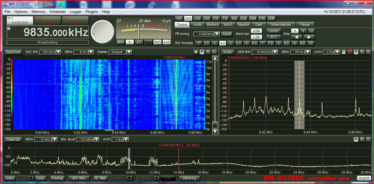Open the Options menu

pyautogui.click(x=21, y=12)
